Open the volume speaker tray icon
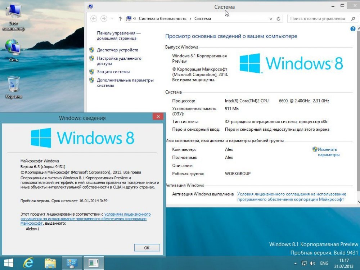The height and width of the screenshot is (270, 360). (312, 264)
